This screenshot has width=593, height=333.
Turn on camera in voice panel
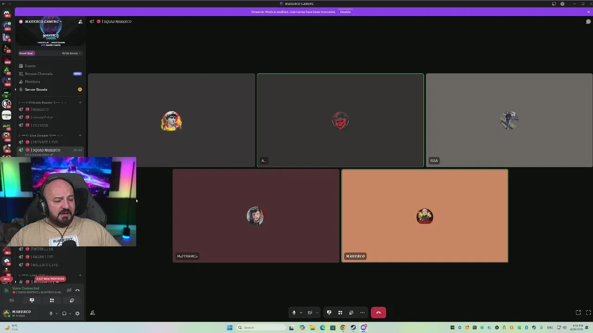point(12,301)
